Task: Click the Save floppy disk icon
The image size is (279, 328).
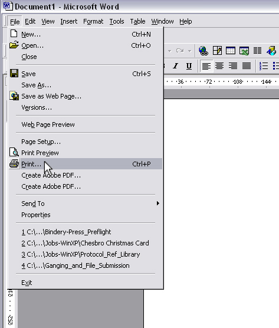Action: [14, 73]
